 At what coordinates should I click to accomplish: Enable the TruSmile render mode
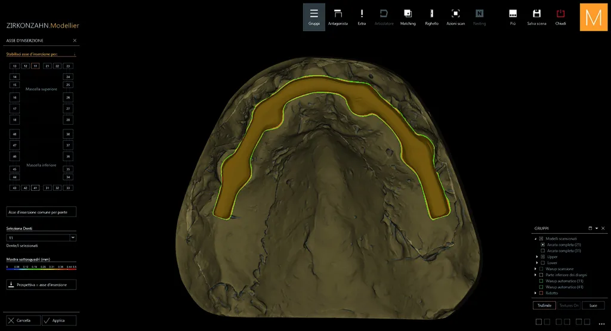coord(544,306)
